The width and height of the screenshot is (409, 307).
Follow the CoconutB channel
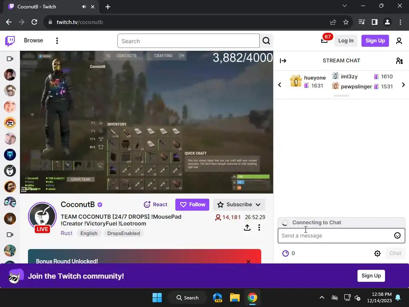192,204
